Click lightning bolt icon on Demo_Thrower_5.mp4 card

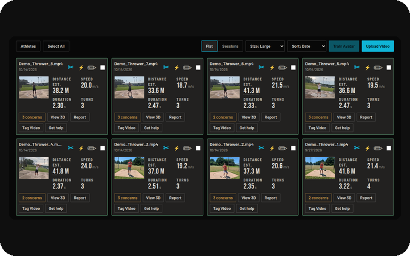367,68
